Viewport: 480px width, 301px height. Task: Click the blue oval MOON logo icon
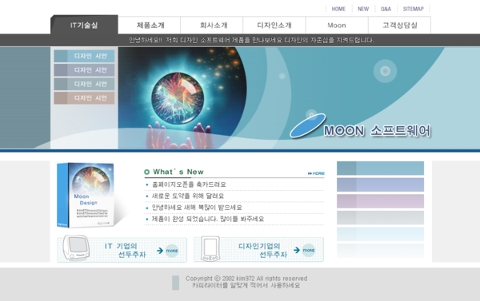click(x=308, y=125)
